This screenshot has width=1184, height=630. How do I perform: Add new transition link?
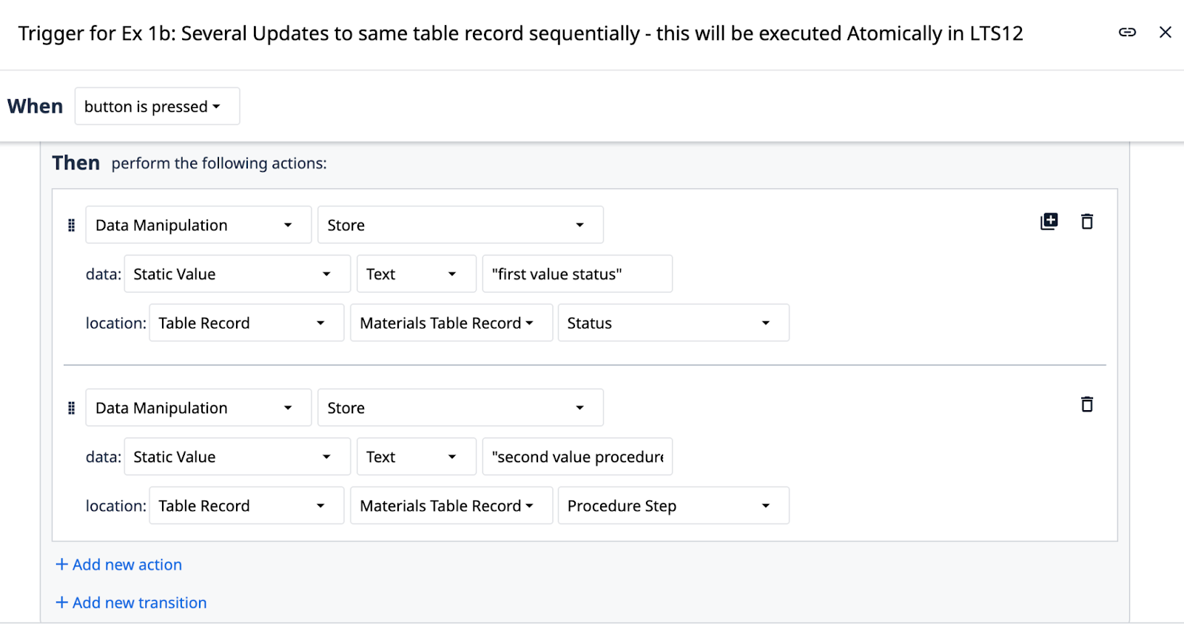click(x=132, y=603)
